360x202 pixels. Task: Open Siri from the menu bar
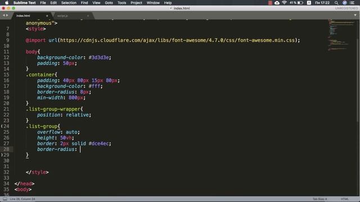click(345, 3)
